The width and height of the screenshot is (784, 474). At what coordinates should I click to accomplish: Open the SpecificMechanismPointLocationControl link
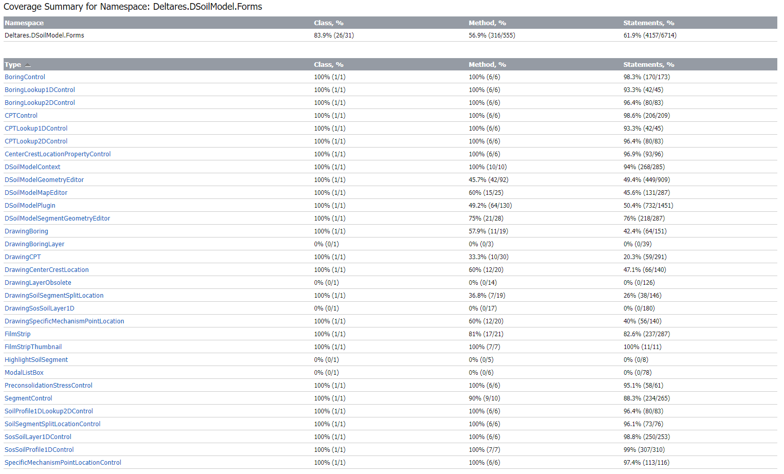coord(63,463)
